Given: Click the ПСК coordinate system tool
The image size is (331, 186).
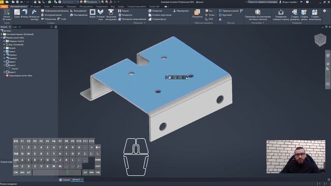Looking at the screenshot, I should coord(209,19).
